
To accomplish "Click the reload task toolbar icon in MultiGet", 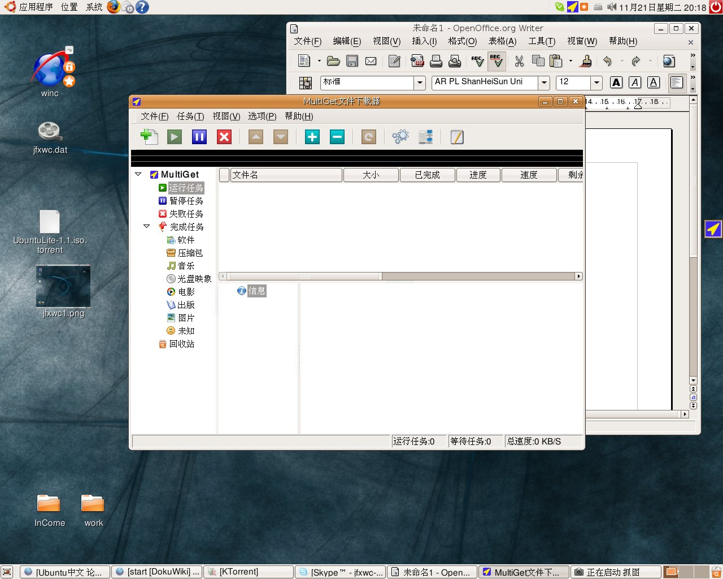I will [369, 137].
